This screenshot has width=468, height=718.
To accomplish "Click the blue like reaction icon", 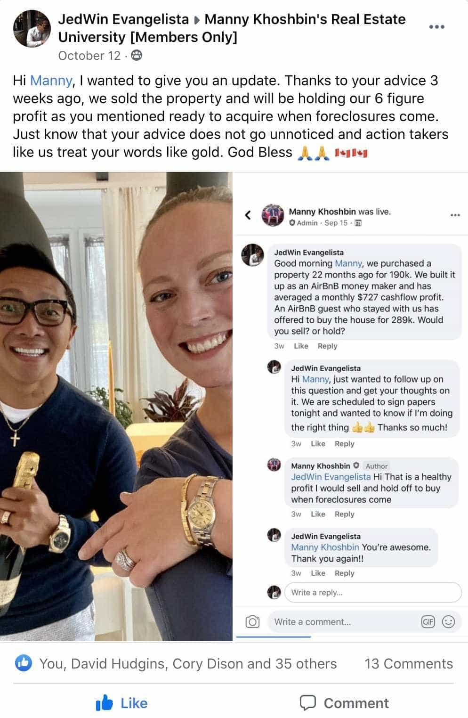I will [23, 663].
